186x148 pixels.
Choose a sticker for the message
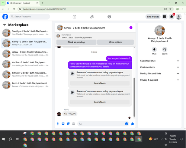click(68, 124)
